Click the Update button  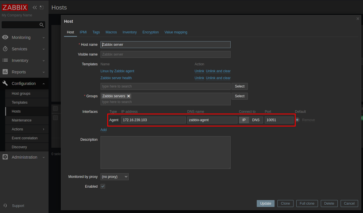click(x=266, y=204)
